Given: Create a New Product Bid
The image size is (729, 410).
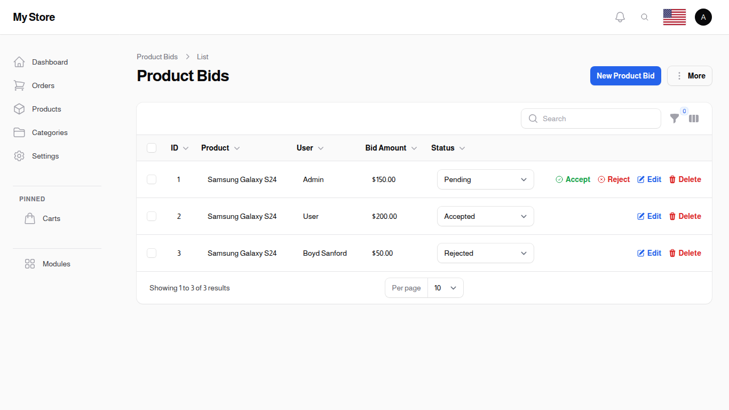Looking at the screenshot, I should click(x=625, y=76).
